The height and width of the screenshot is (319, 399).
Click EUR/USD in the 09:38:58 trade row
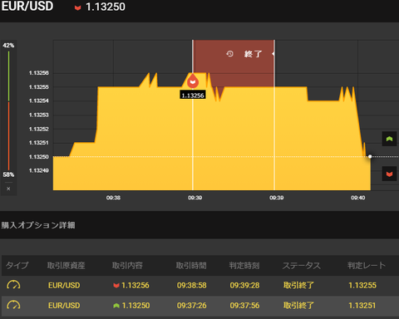tap(64, 285)
